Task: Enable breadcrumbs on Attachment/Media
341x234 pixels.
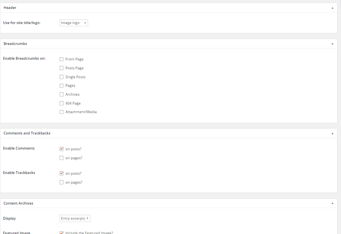Action: tap(61, 112)
